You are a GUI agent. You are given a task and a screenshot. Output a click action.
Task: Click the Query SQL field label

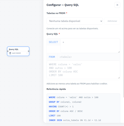pyautogui.click(x=52, y=34)
